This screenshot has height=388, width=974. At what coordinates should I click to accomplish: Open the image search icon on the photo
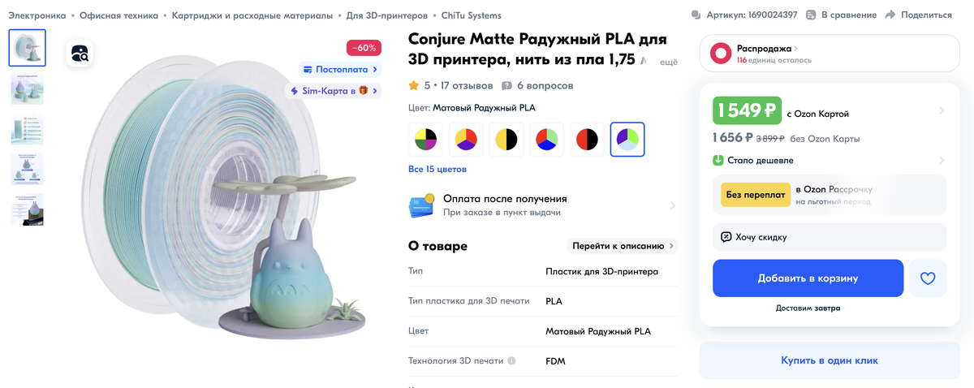[x=80, y=54]
